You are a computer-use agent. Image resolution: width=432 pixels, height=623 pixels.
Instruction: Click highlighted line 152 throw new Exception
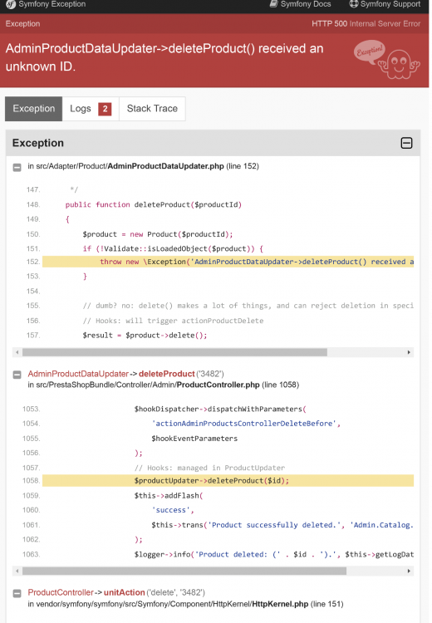228,262
